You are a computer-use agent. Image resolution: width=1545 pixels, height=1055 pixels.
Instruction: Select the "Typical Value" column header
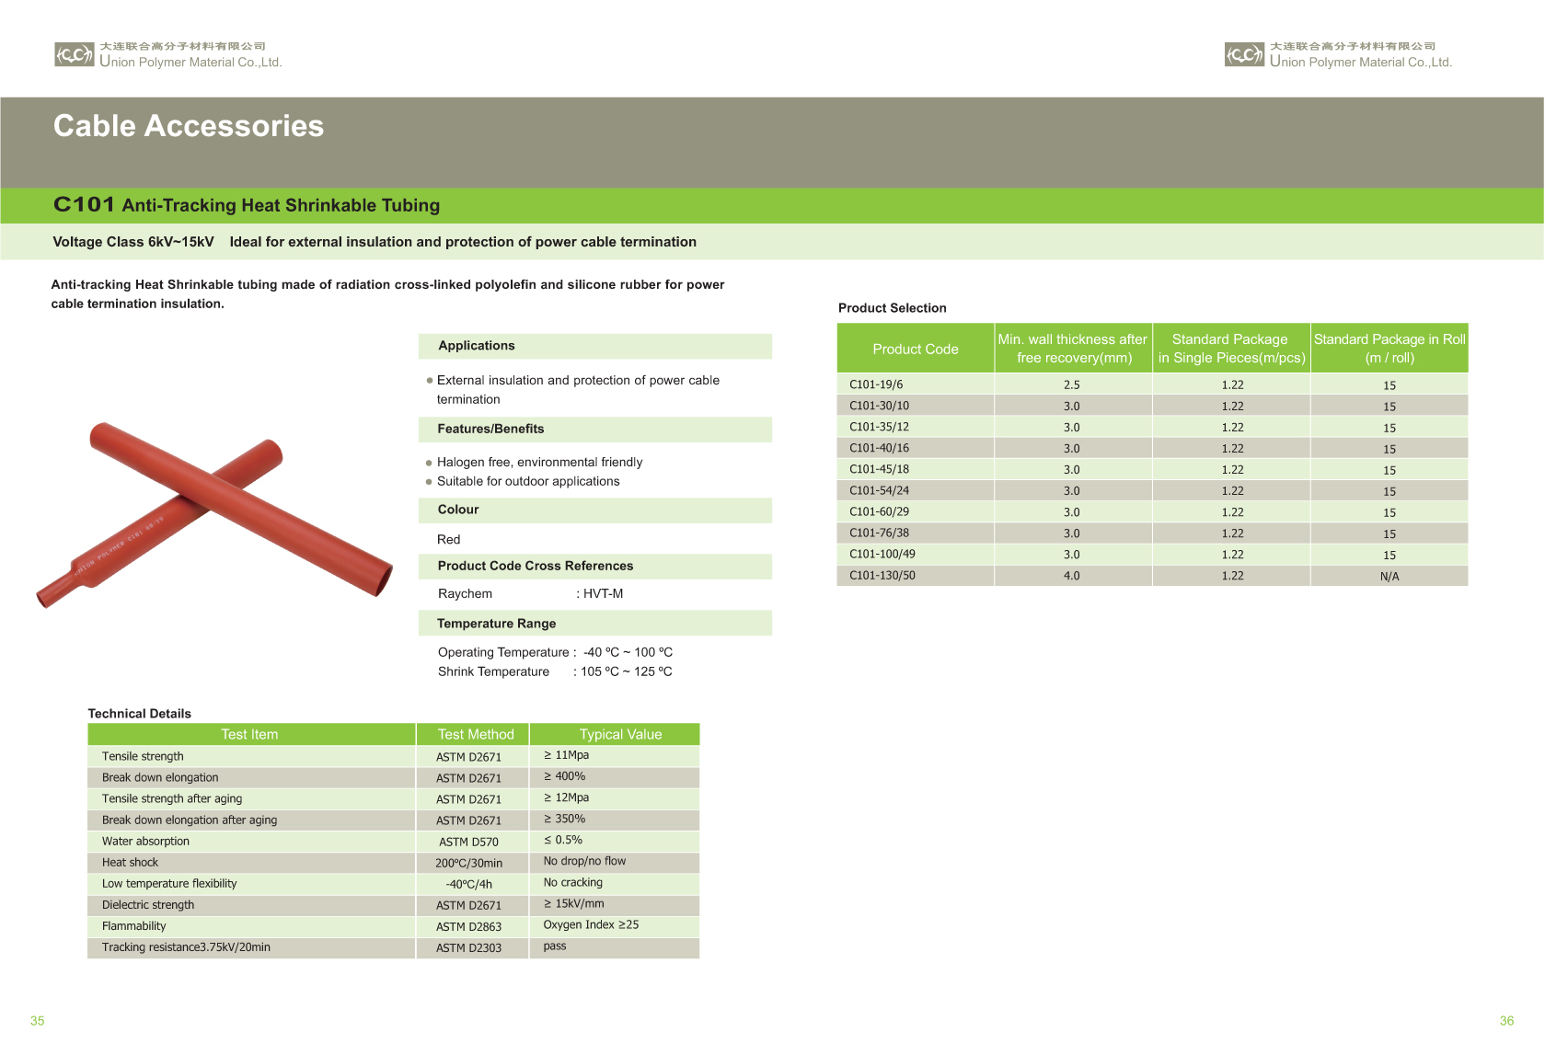point(620,734)
